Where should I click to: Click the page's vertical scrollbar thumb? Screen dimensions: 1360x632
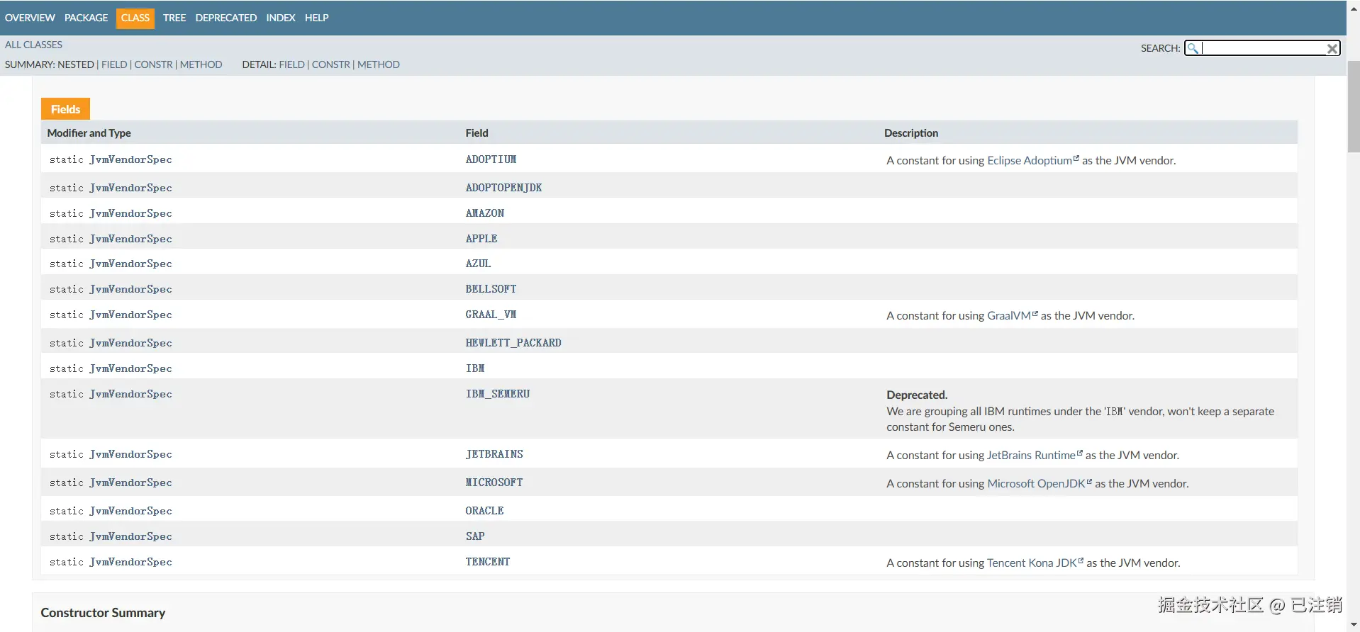pos(1354,106)
